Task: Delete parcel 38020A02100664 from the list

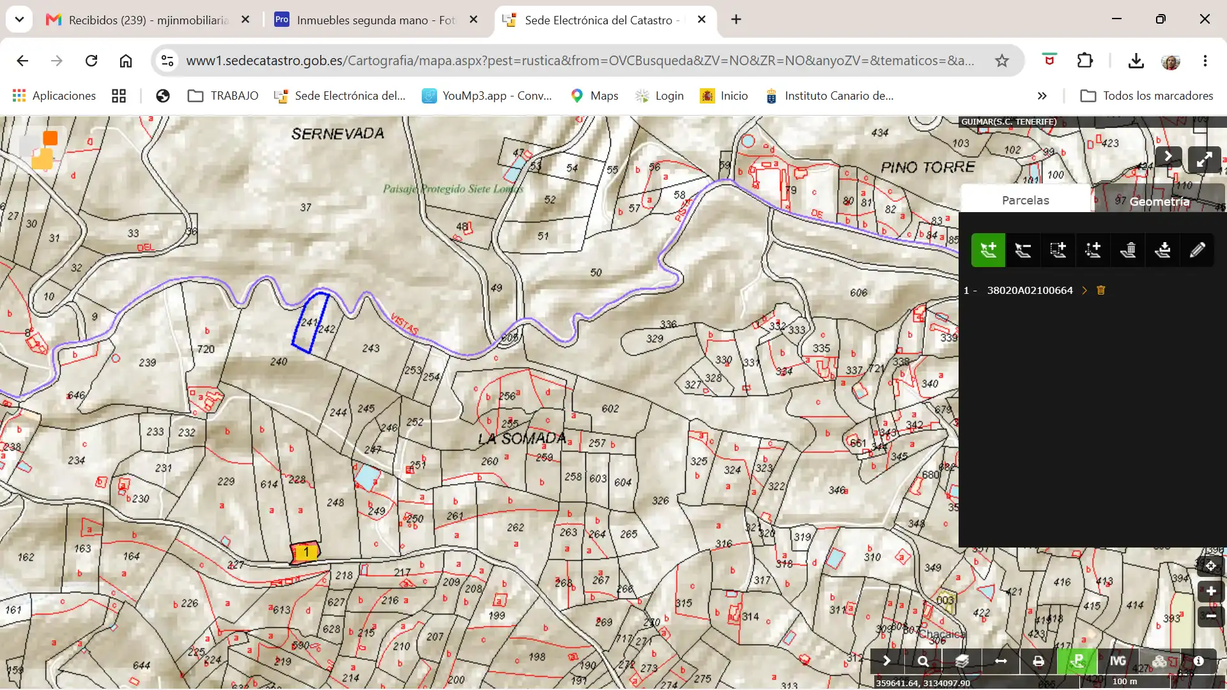Action: click(1101, 290)
